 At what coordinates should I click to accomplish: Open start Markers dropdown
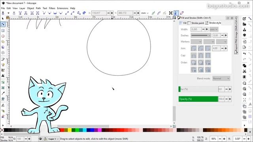click(196, 42)
